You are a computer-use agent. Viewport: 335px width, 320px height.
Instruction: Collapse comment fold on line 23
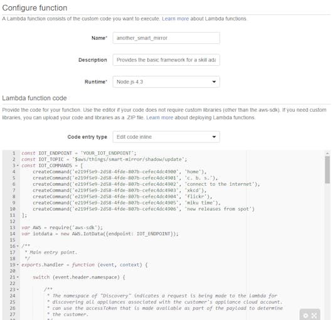point(18,289)
